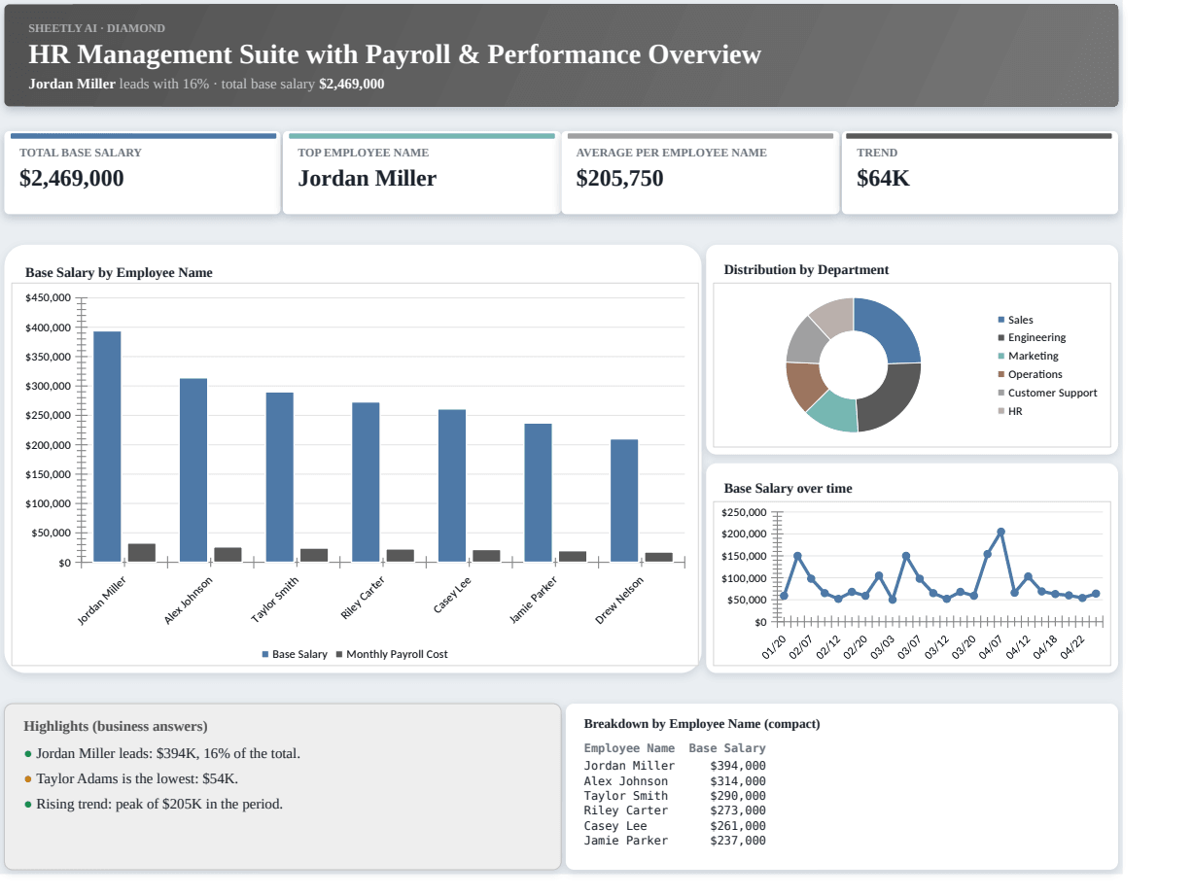Viewport: 1193px width, 896px height.
Task: Click the "SHEETLY AI · DIAMOND" label
Action: pyautogui.click(x=96, y=28)
